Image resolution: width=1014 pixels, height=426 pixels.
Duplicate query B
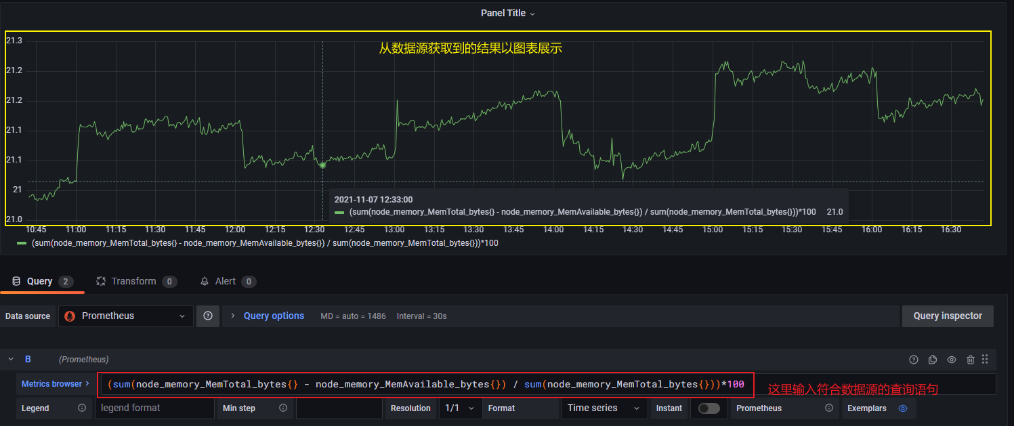point(933,360)
